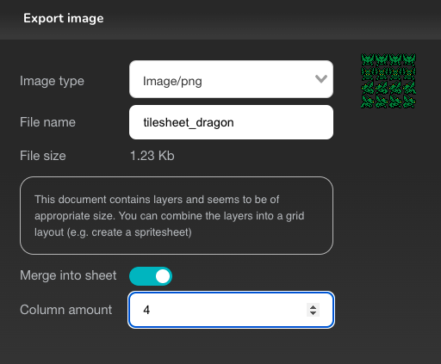Click the Merge into sheet label
Screen dimensions: 441x364
[x=68, y=275]
